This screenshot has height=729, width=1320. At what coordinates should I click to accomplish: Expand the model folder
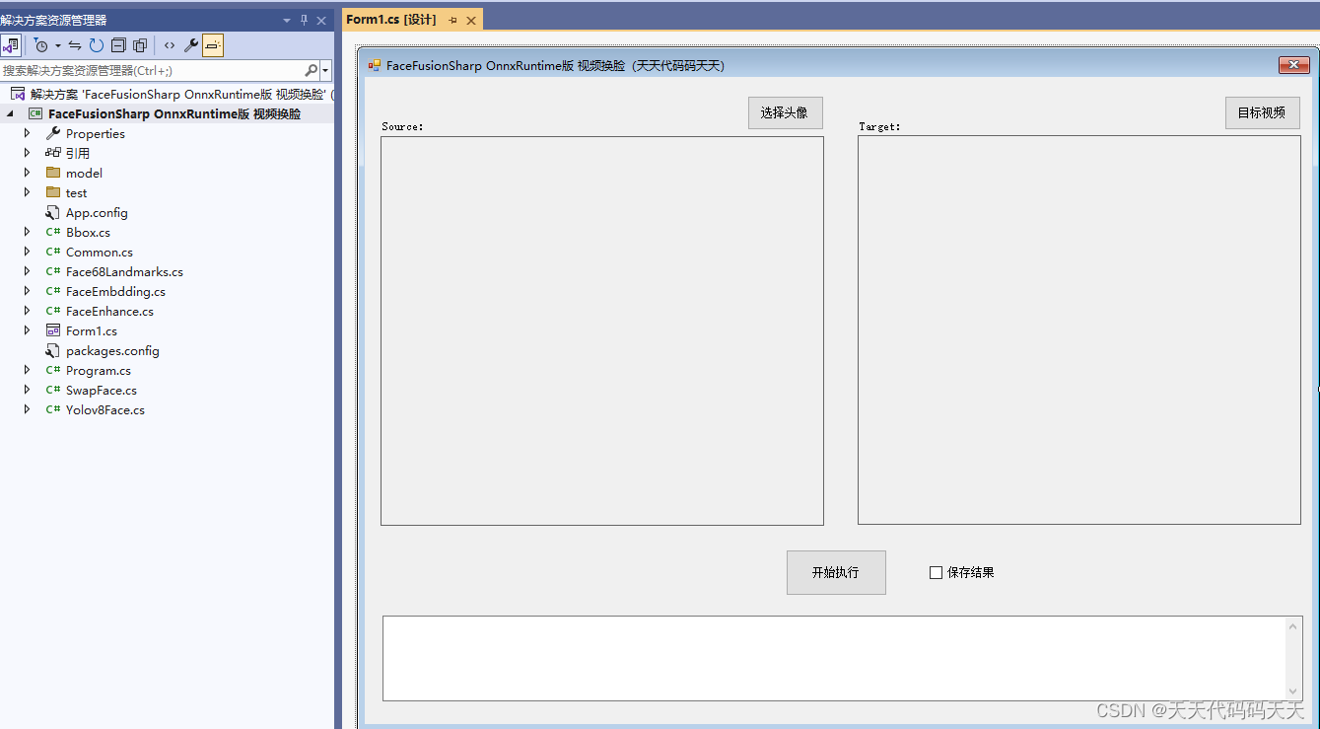click(28, 173)
